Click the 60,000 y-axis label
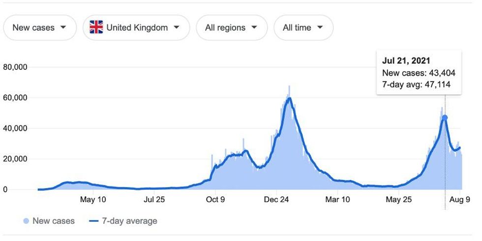 pyautogui.click(x=16, y=98)
